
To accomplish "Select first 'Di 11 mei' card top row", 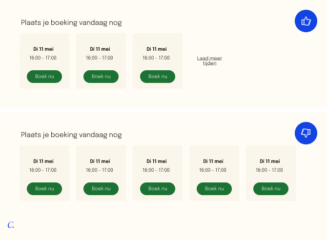I will 44,61.
